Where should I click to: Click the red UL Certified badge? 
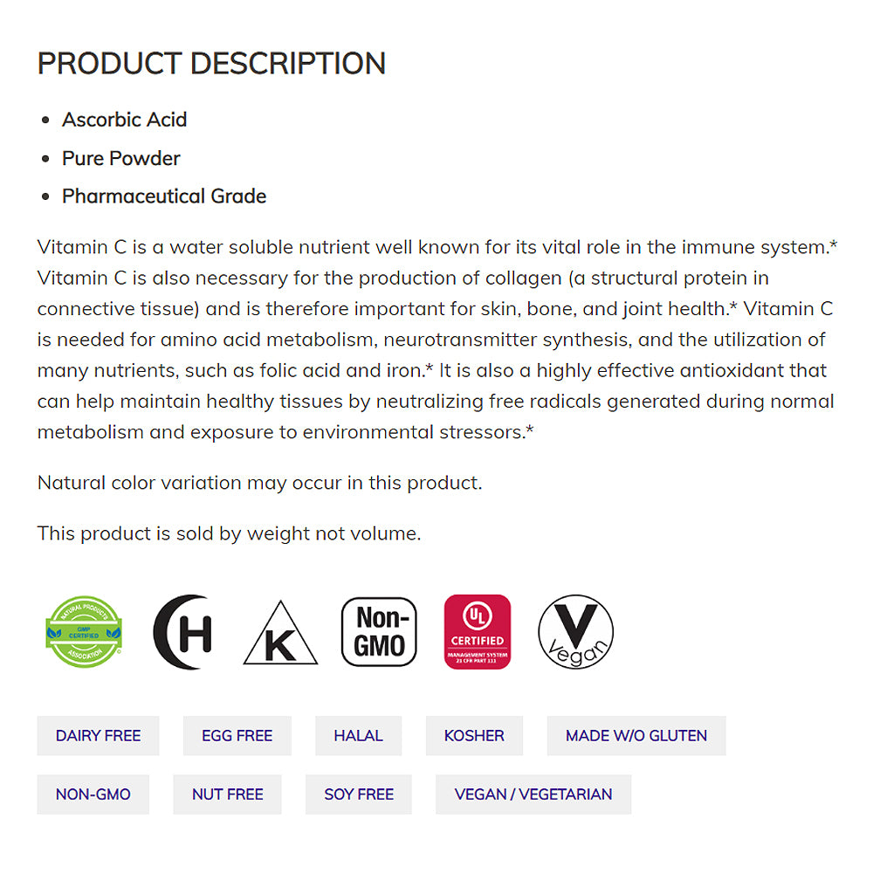pos(478,632)
